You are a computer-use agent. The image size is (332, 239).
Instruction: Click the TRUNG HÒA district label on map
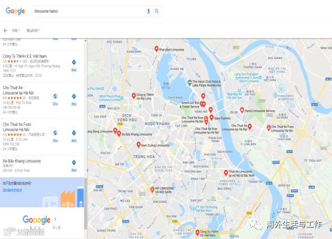[144, 157]
